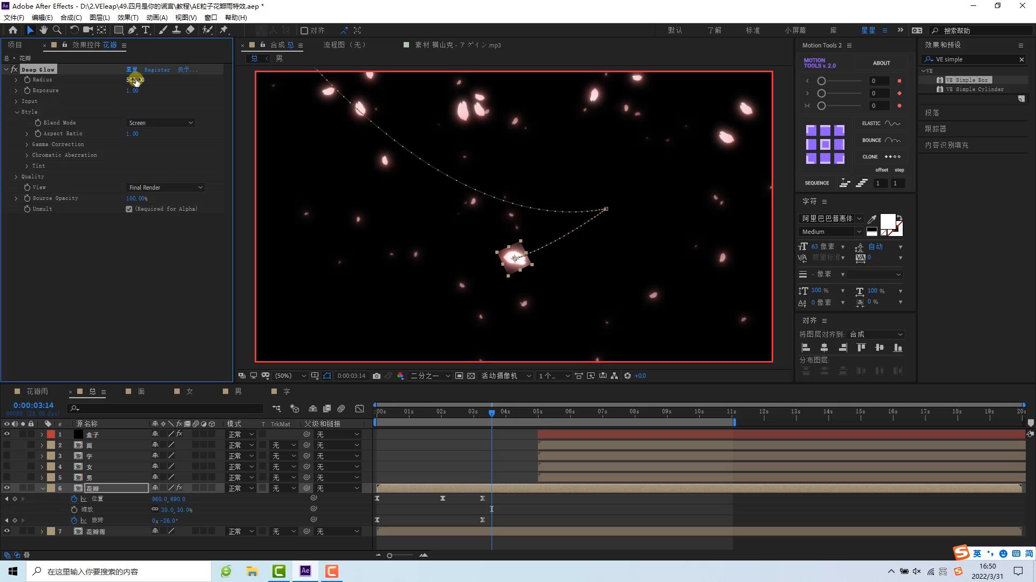
Task: Click ABOUT in Motion Tools panel
Action: [x=881, y=63]
